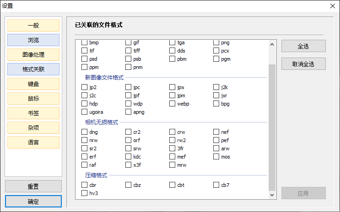Image resolution: width=340 pixels, height=212 pixels.
Task: Switch to the 杂项 settings category
Action: point(33,128)
